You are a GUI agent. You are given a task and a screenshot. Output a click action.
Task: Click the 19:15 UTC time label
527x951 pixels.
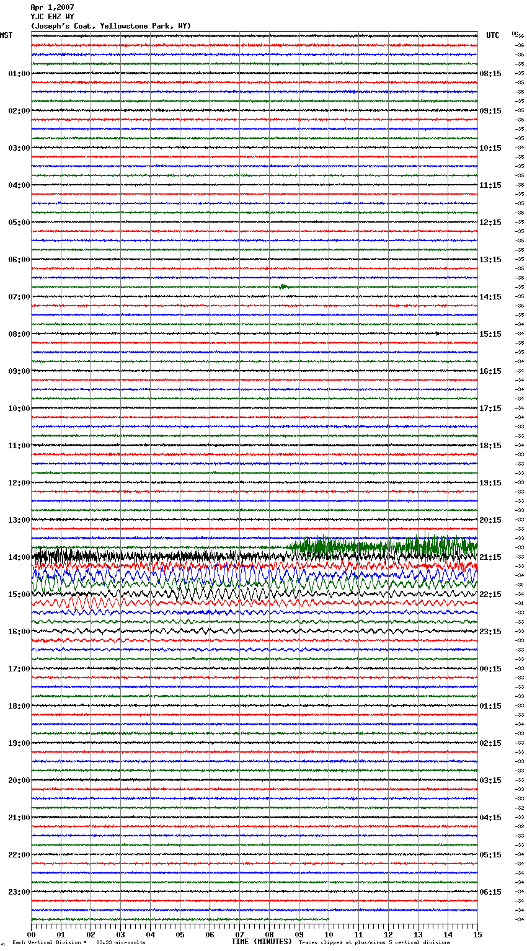(x=490, y=483)
